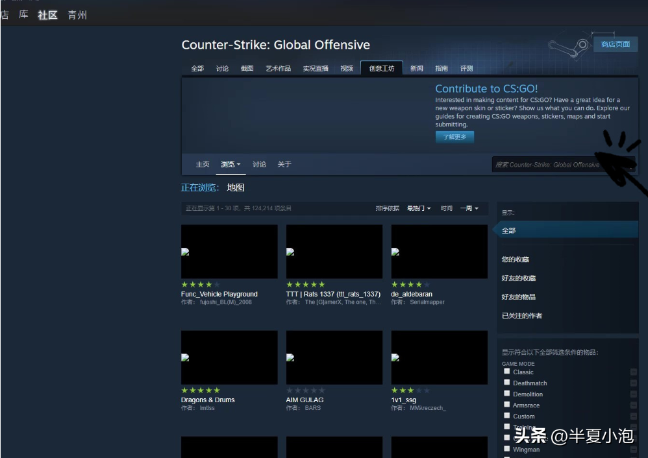
Task: Open the 1v1_ssg title link
Action: 403,400
